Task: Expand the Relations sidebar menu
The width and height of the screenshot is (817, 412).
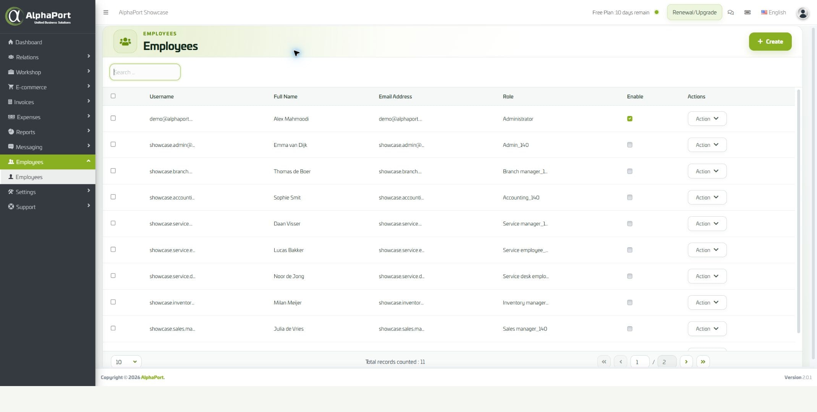Action: (48, 57)
